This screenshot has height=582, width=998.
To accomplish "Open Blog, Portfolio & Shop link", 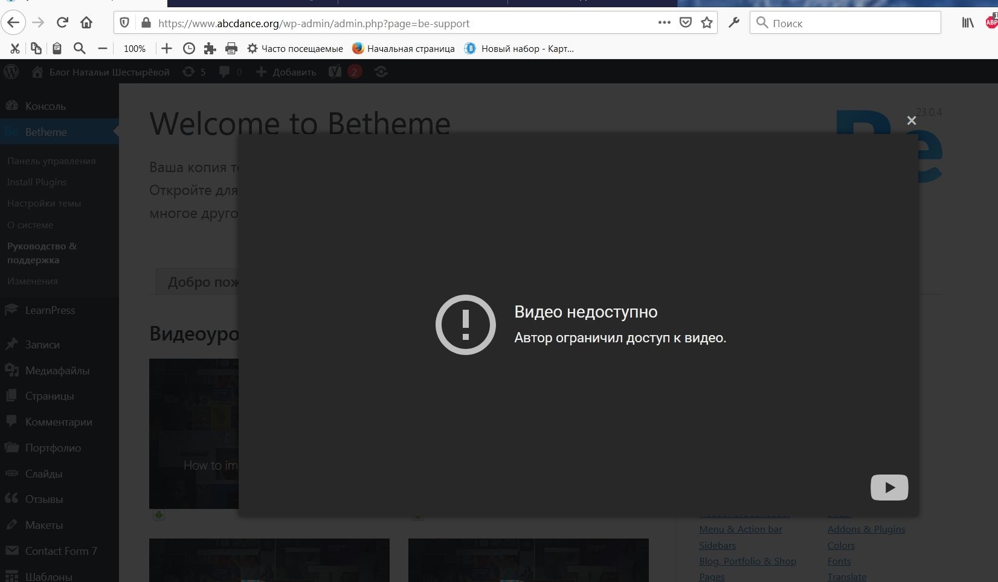I will (748, 561).
